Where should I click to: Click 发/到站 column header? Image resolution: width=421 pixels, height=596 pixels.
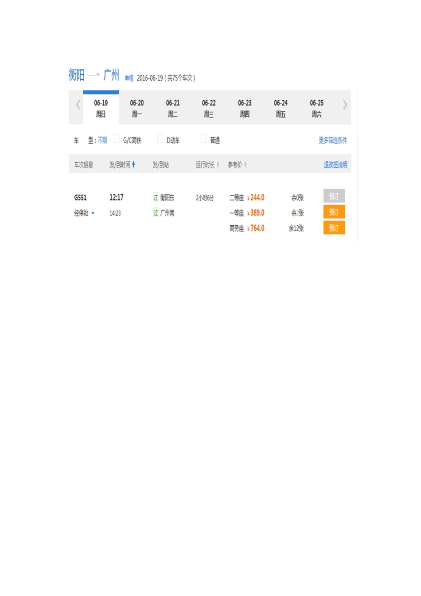coord(161,165)
